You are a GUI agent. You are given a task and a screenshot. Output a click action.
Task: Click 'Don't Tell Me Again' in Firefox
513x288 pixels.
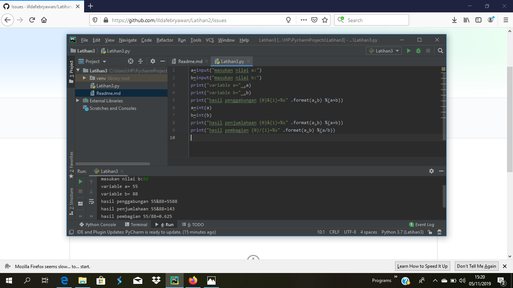tap(477, 266)
